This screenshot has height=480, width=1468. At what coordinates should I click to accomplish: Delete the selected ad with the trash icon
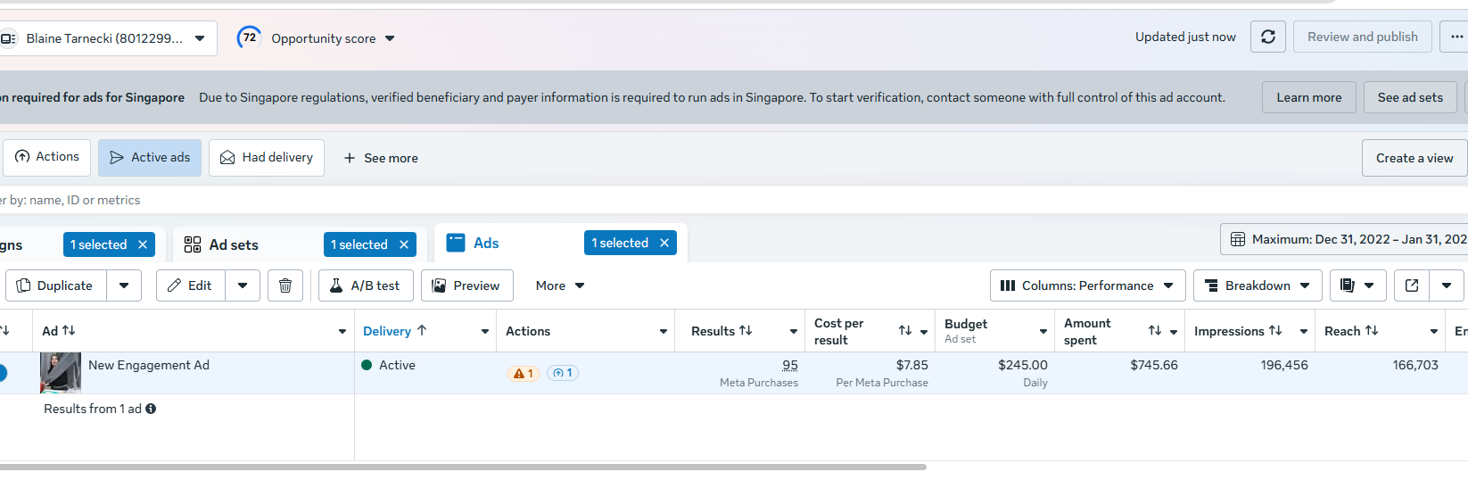click(x=285, y=286)
